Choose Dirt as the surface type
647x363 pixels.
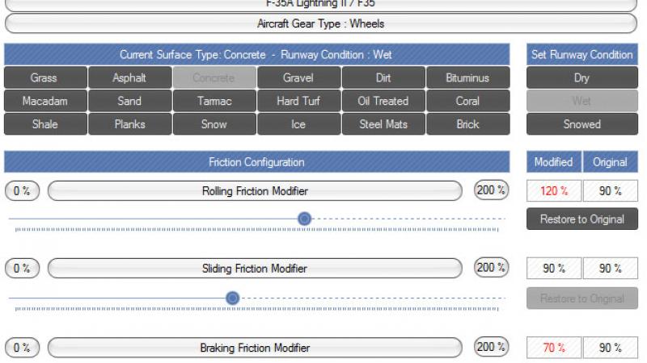[383, 77]
